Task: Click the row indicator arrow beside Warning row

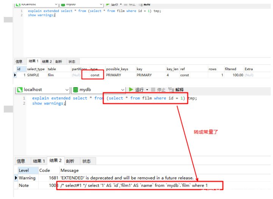Action: (16, 178)
